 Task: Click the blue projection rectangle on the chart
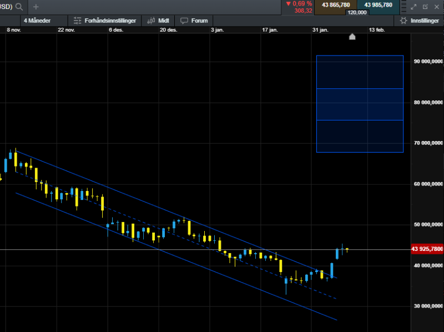click(x=360, y=103)
